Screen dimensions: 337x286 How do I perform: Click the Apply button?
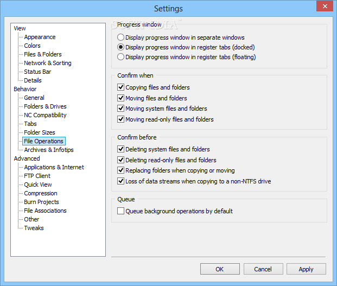(306, 269)
